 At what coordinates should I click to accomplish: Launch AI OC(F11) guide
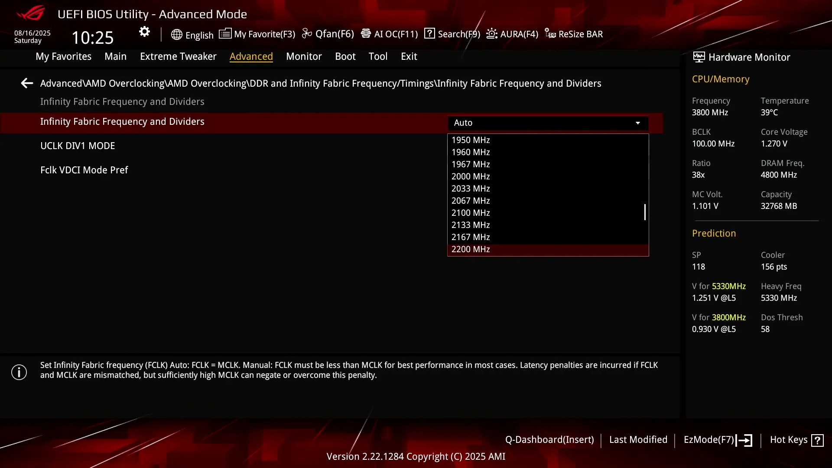pyautogui.click(x=396, y=34)
